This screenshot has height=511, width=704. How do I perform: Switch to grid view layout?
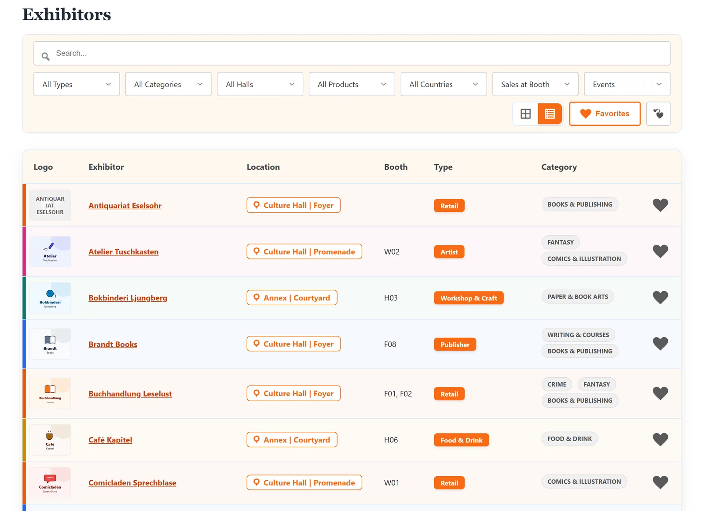[525, 114]
